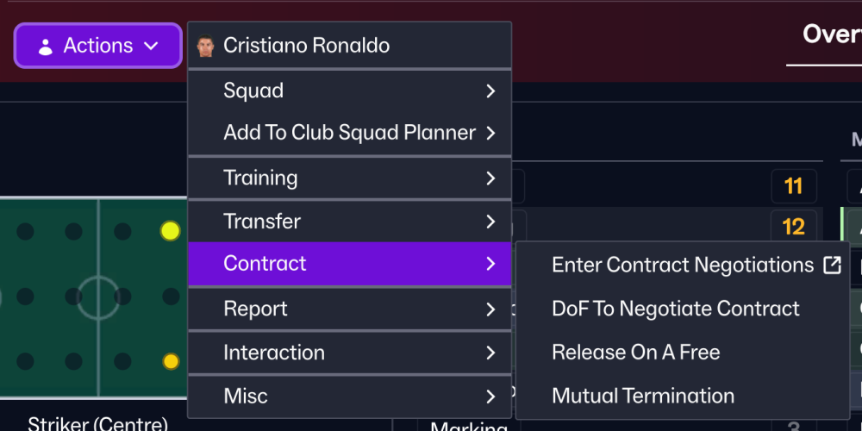Open the Training submenu
The image size is (862, 431).
260,178
